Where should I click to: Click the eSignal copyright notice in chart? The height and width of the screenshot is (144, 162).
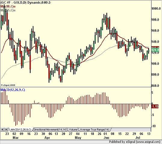tap(8, 85)
